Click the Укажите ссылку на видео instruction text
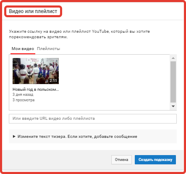186x174 pixels. pyautogui.click(x=79, y=34)
